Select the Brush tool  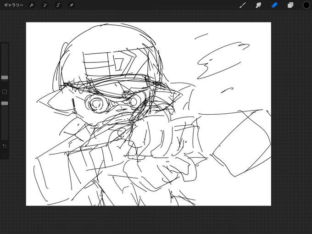pyautogui.click(x=242, y=5)
